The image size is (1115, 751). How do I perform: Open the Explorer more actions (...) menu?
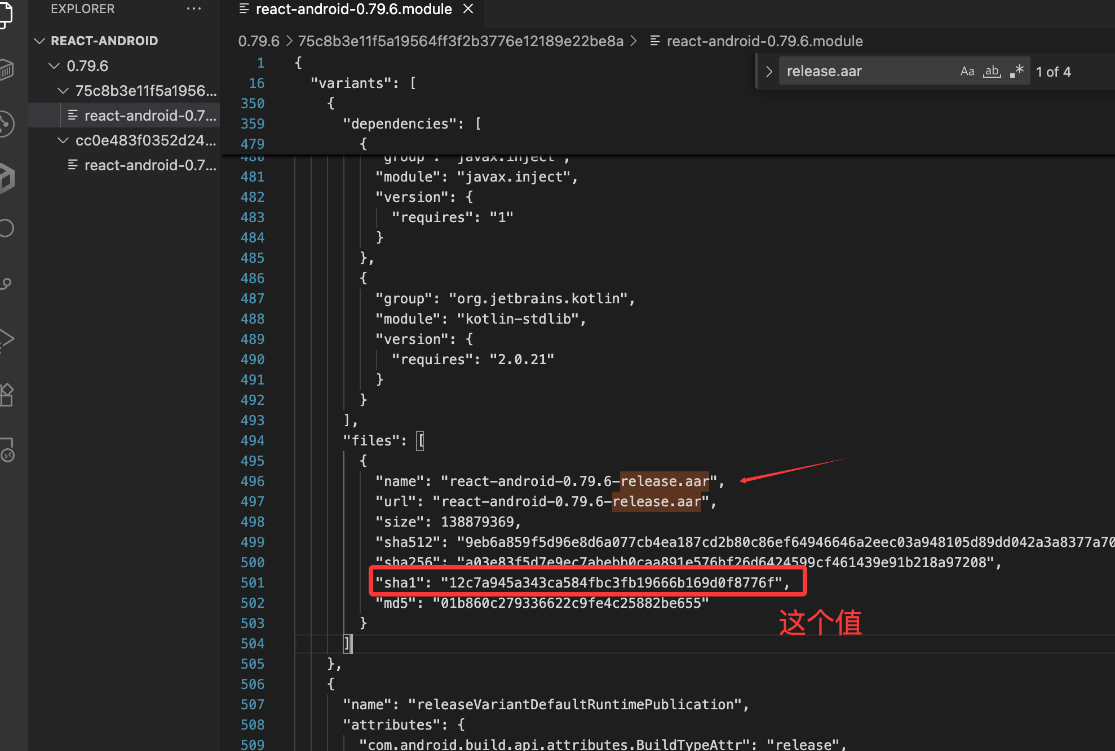click(x=194, y=8)
